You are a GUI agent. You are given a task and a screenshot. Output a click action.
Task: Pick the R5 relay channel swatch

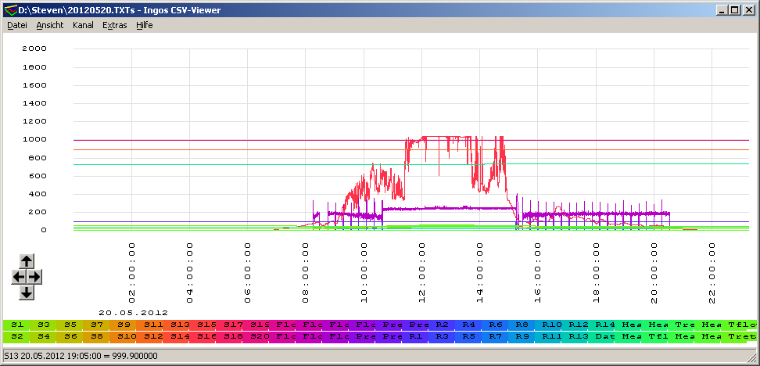coord(469,336)
